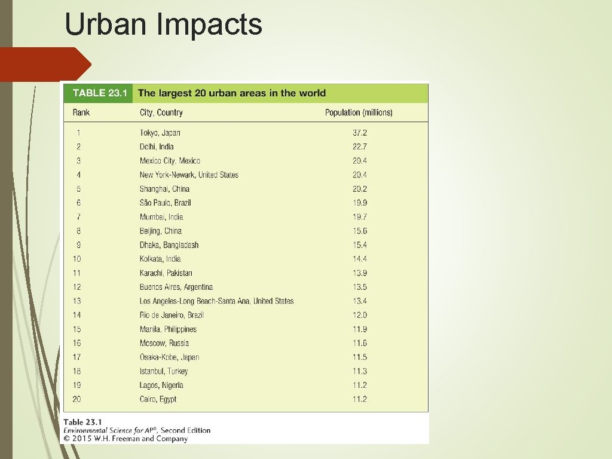Screen dimensions: 612x459
Task: Click rank number 16
Action: 77,343
